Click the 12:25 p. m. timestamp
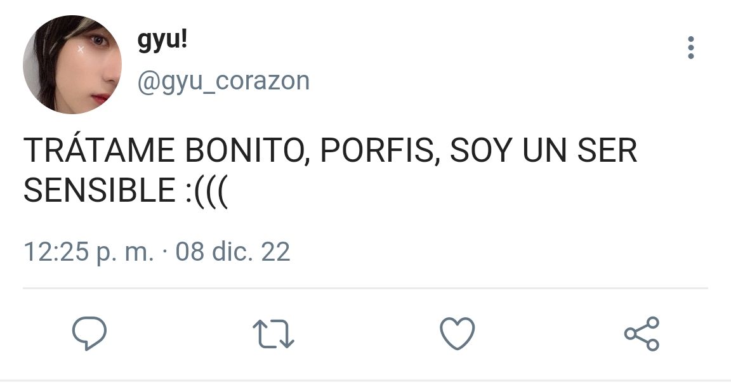 click(x=89, y=252)
